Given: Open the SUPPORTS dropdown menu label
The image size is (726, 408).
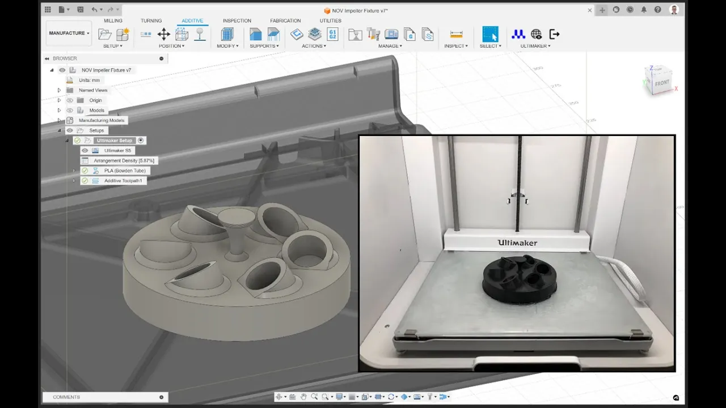Looking at the screenshot, I should pos(264,46).
